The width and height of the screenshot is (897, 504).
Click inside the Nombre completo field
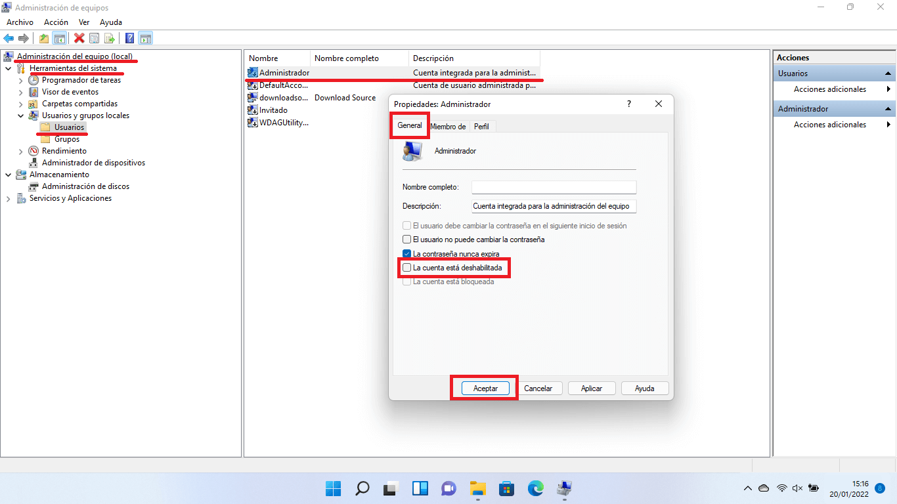554,187
